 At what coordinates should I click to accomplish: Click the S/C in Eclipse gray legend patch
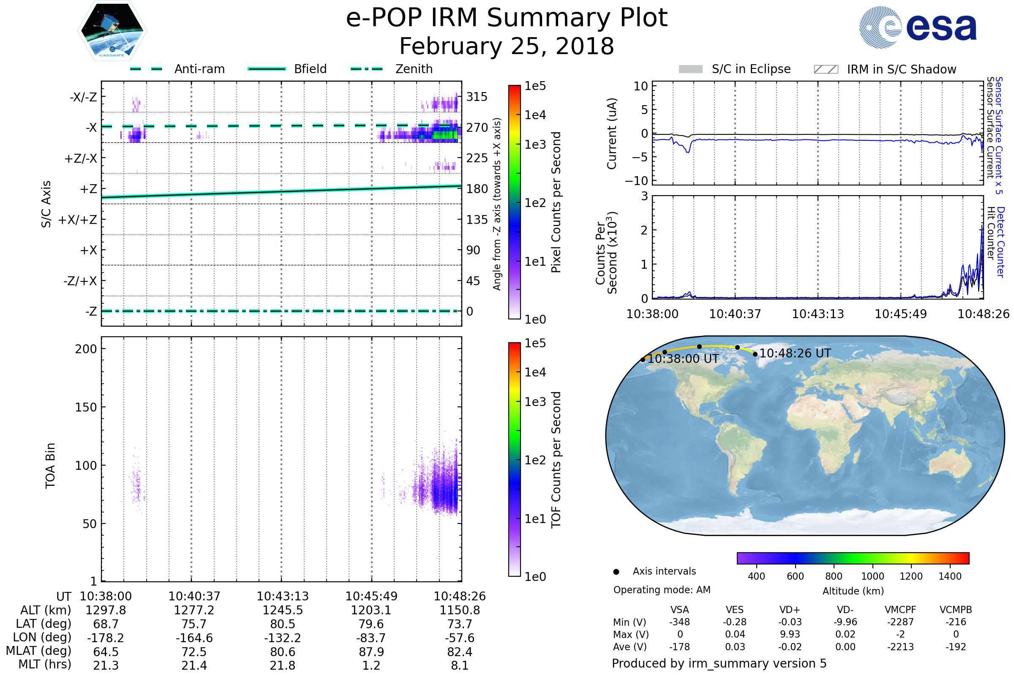click(690, 69)
